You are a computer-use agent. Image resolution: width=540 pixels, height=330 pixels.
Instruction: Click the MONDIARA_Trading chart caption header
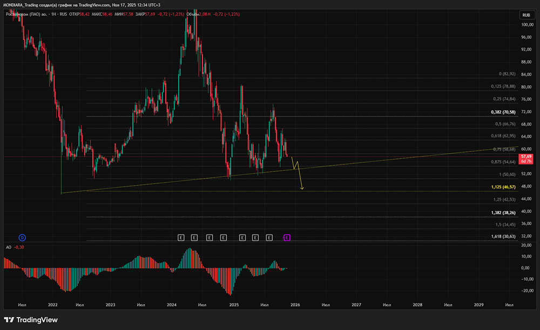(x=82, y=5)
